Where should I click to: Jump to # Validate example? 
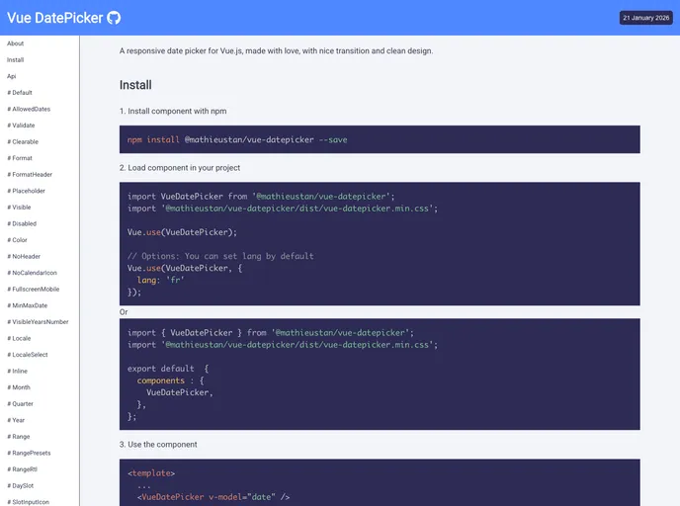pos(21,126)
